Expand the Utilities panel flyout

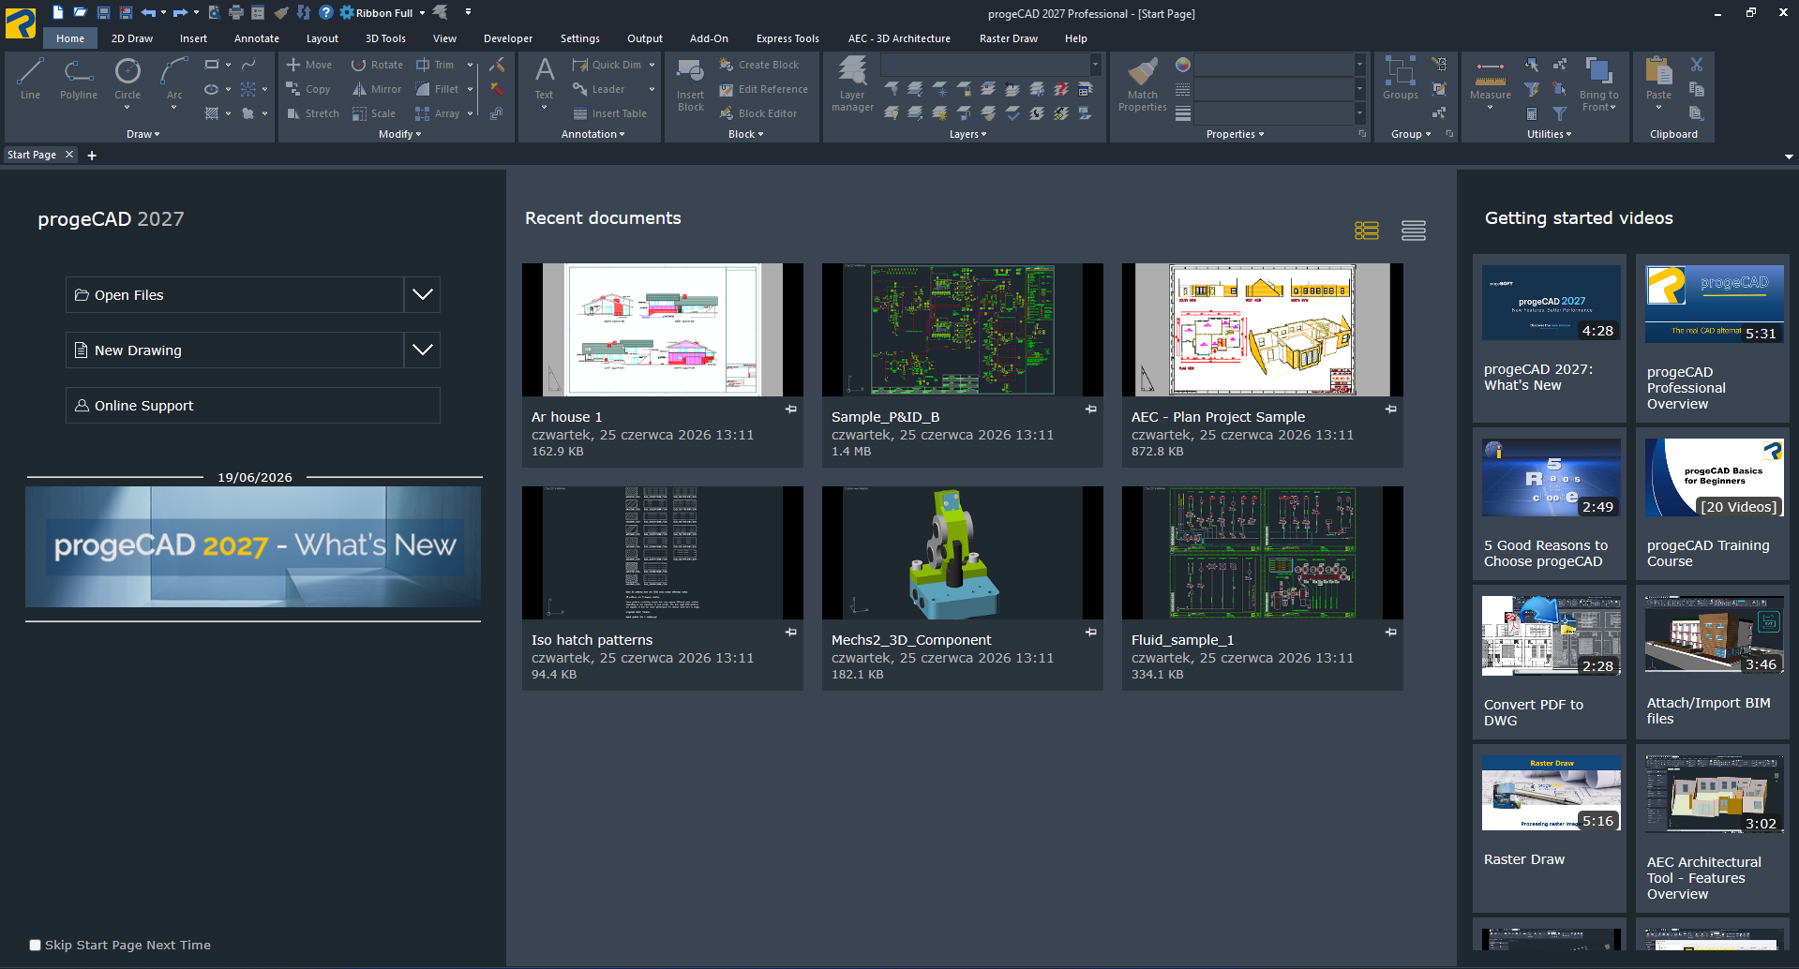(x=1550, y=134)
